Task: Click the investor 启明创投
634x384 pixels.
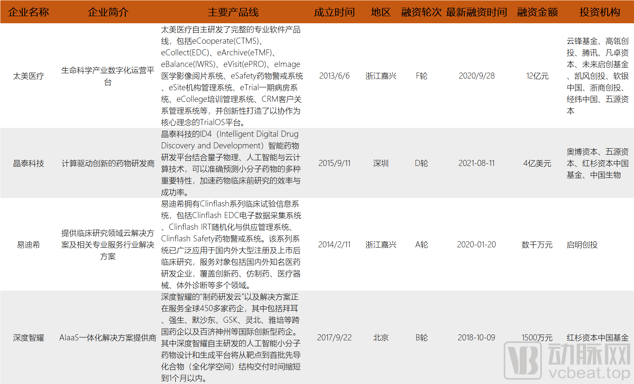Action: tap(582, 245)
